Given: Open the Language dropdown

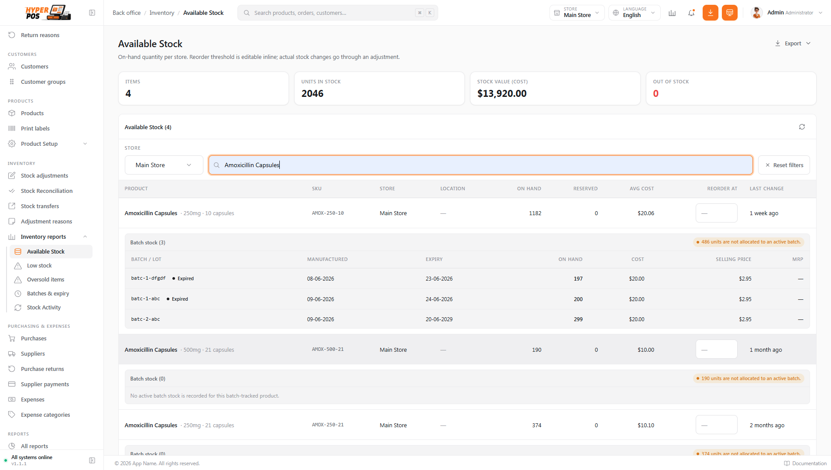Looking at the screenshot, I should tap(635, 13).
